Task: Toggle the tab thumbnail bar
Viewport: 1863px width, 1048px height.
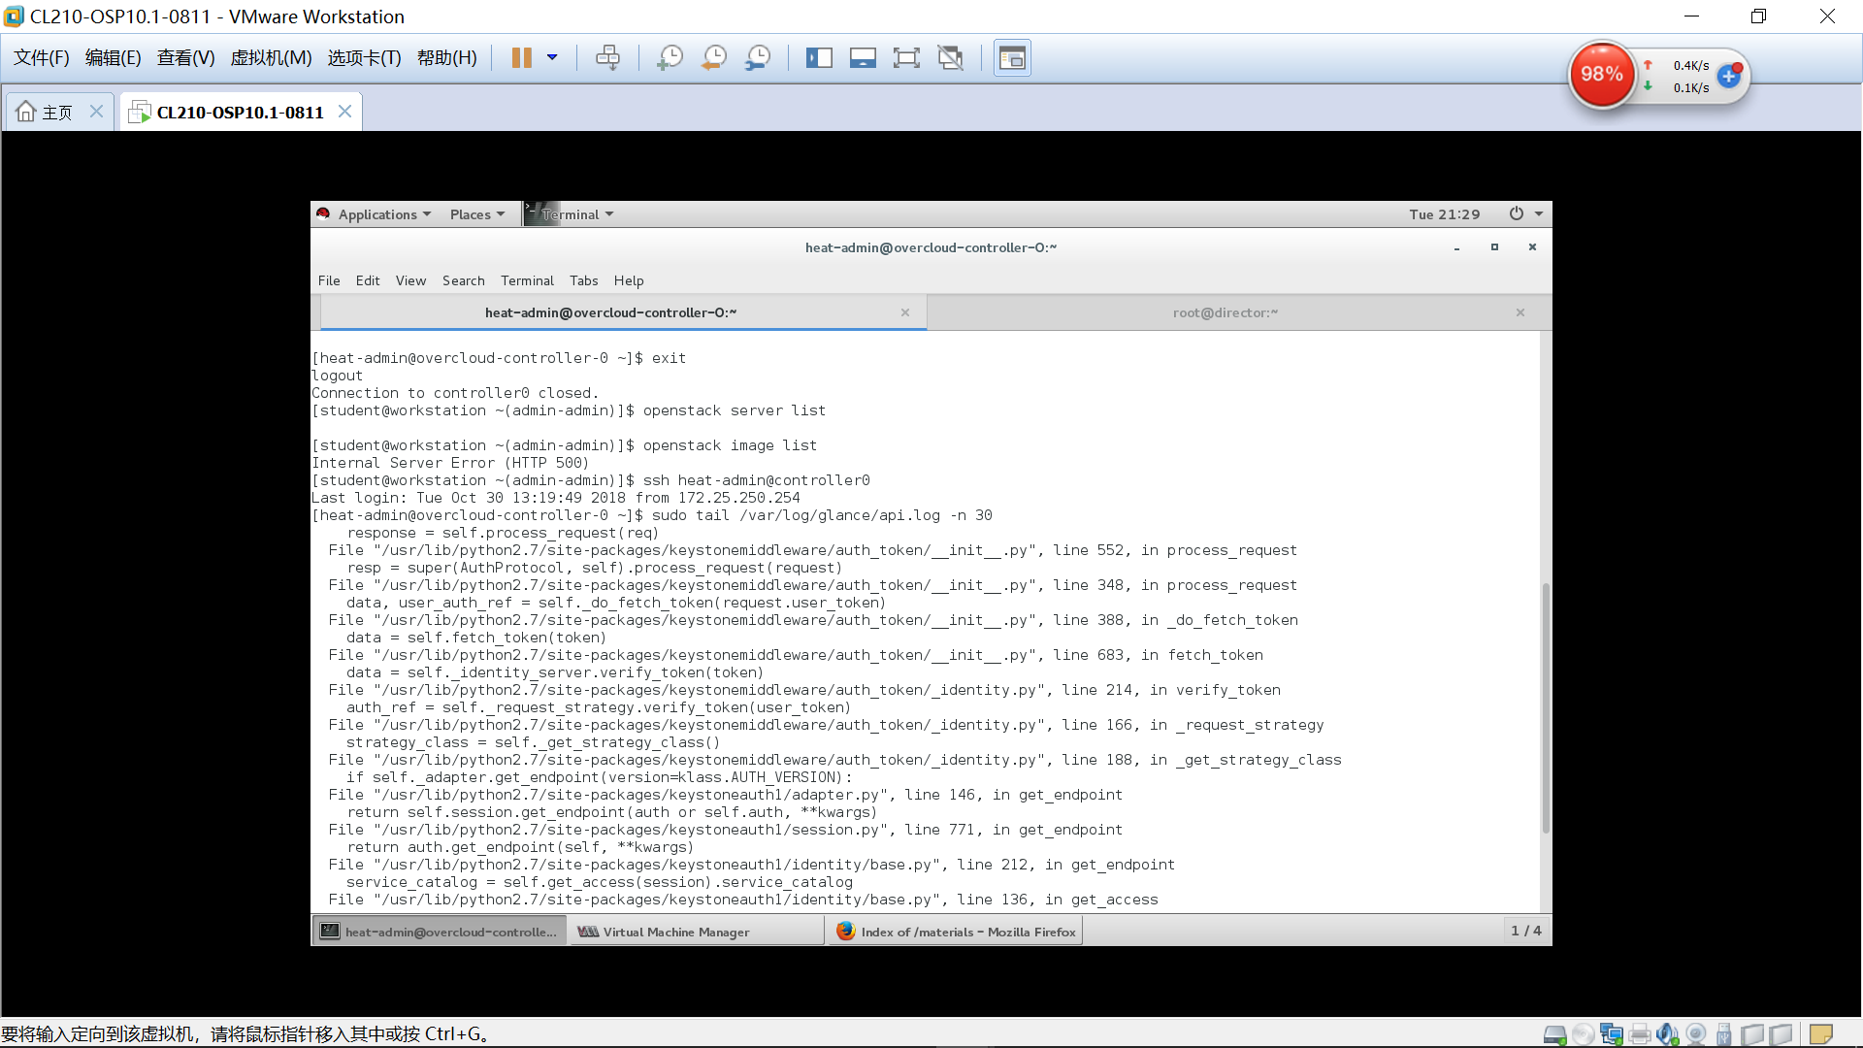Action: coord(863,57)
